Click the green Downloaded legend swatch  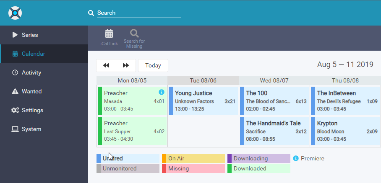click(x=230, y=169)
